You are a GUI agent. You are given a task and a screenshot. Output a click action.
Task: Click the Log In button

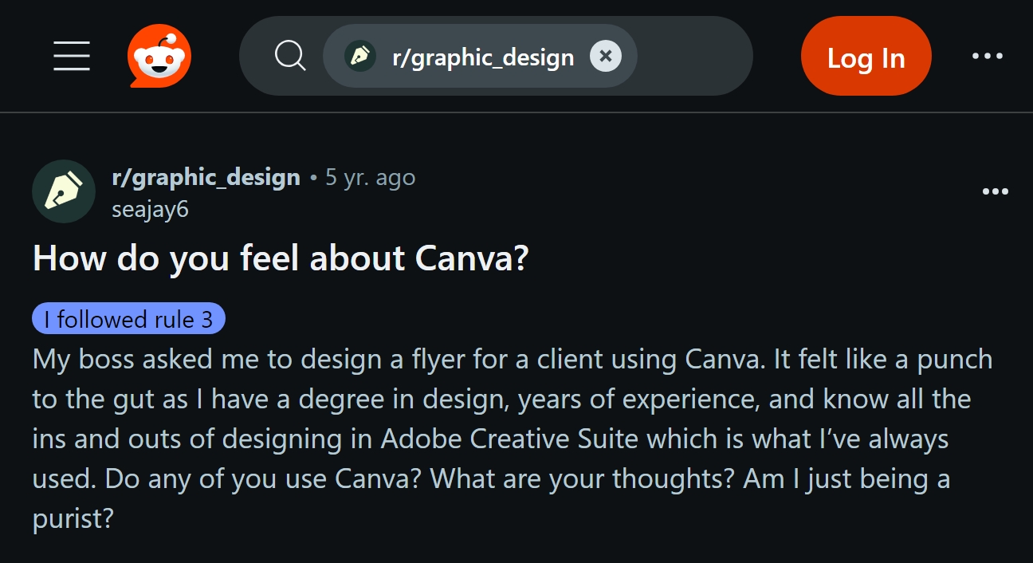(866, 57)
